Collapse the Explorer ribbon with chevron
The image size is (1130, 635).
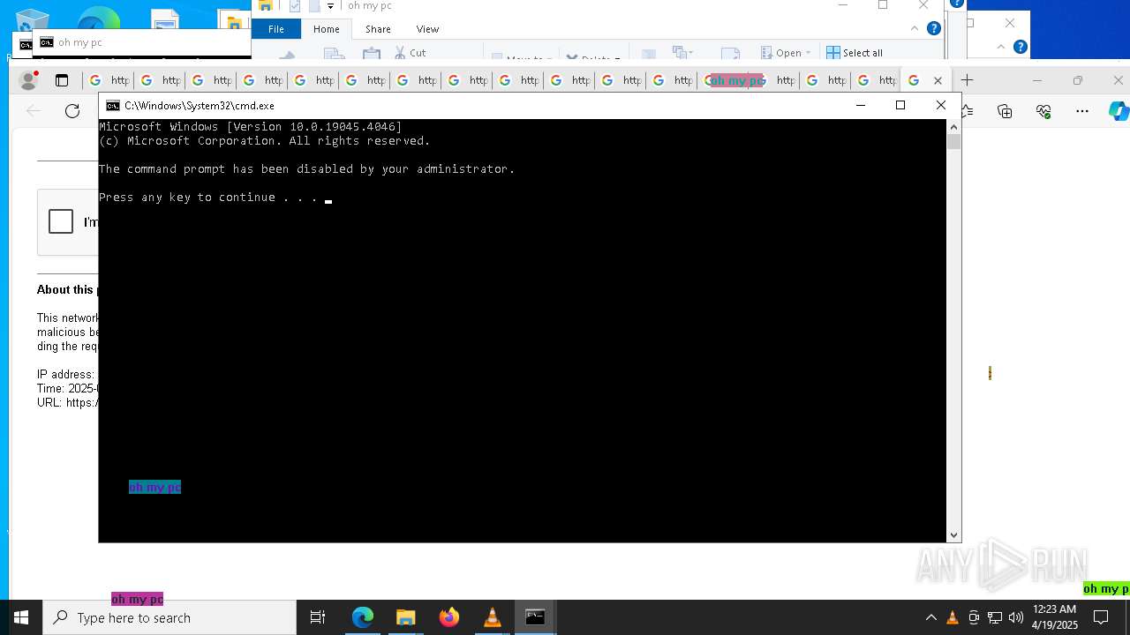coord(915,28)
